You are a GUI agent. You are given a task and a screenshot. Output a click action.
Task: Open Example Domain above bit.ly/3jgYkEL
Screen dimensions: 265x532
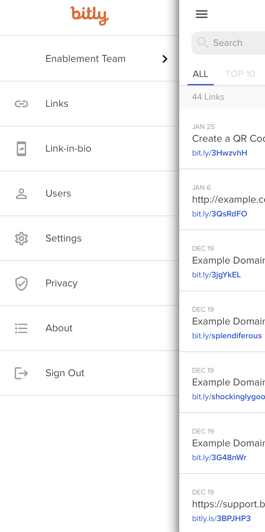pyautogui.click(x=229, y=260)
